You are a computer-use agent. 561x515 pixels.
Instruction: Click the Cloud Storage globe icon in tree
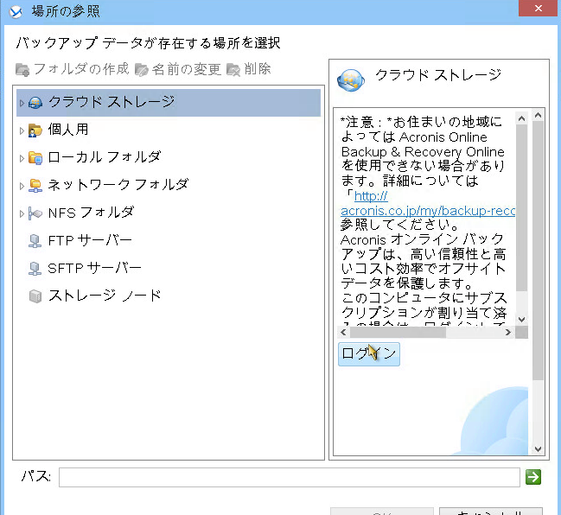click(35, 103)
